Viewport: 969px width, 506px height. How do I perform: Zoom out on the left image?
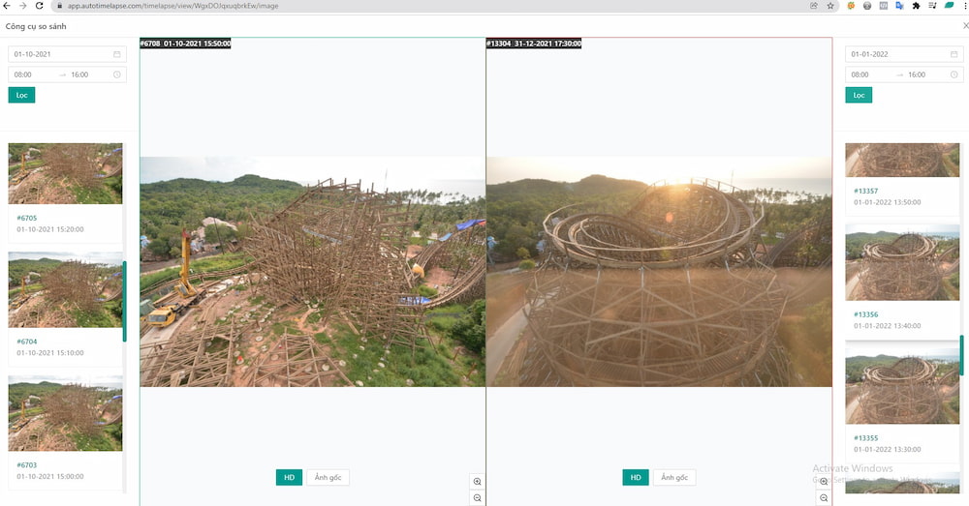(x=477, y=498)
